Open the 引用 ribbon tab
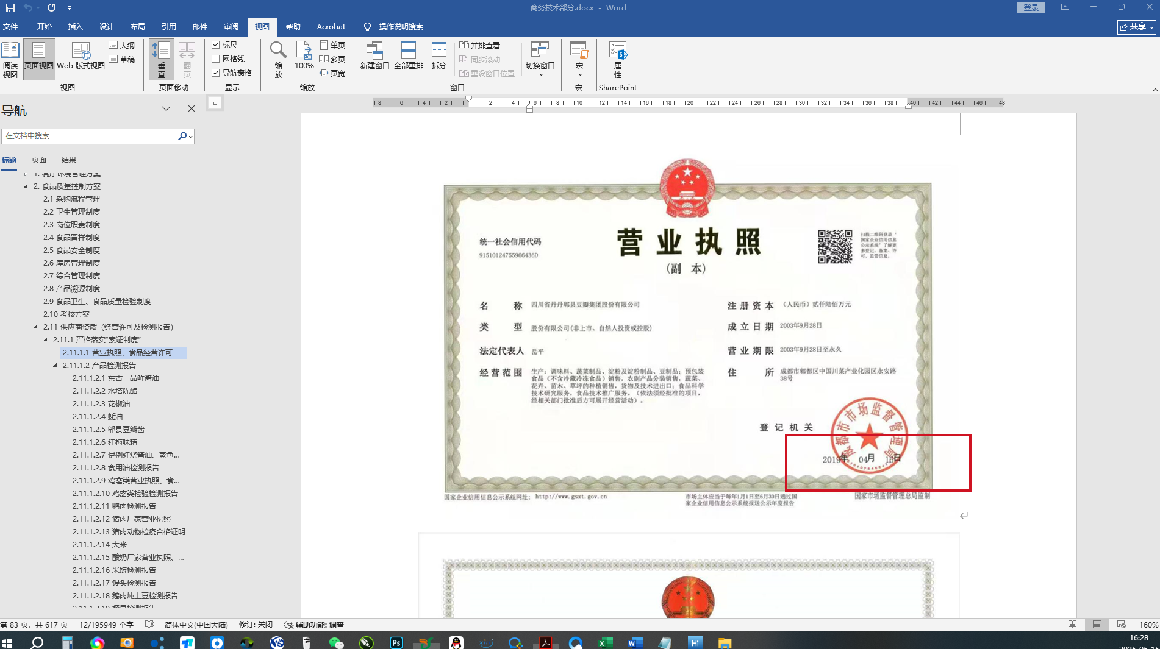Screen dimensions: 1160x649 coord(168,27)
